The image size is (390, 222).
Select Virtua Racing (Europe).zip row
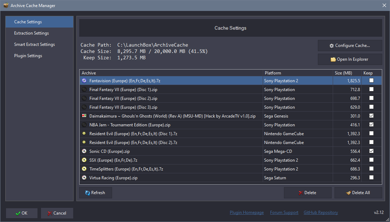tap(231, 178)
